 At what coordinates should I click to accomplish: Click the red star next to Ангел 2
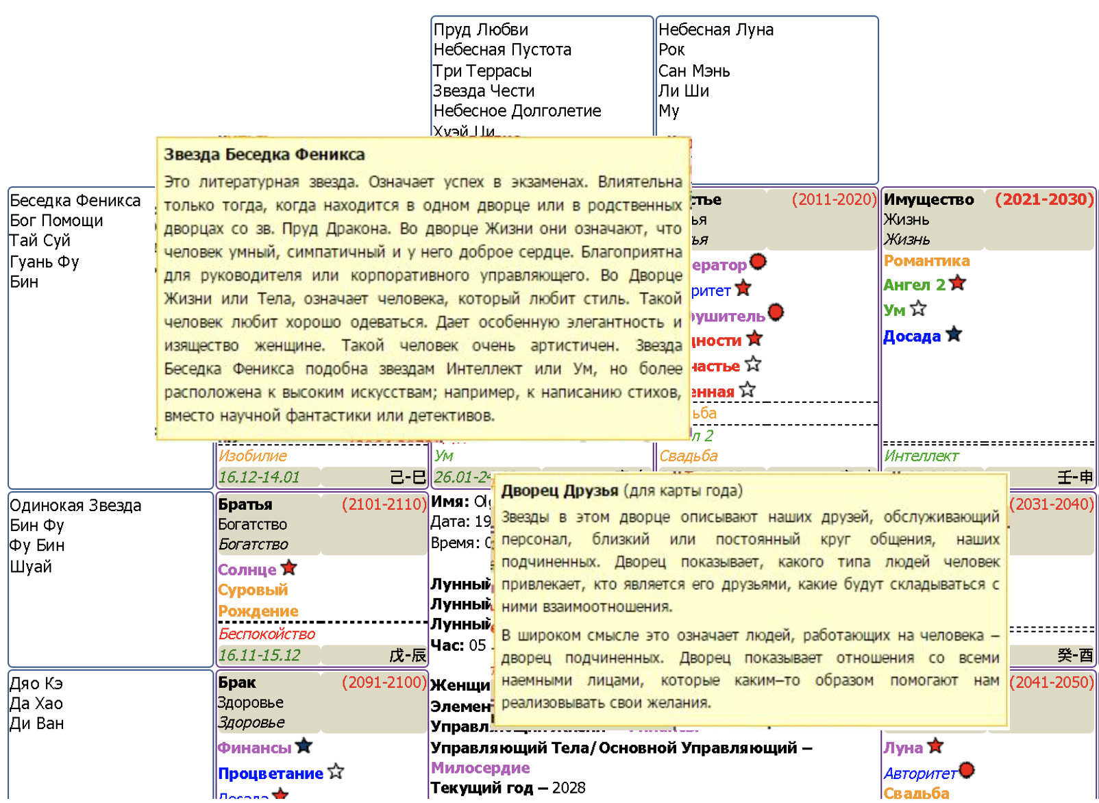pyautogui.click(x=958, y=284)
